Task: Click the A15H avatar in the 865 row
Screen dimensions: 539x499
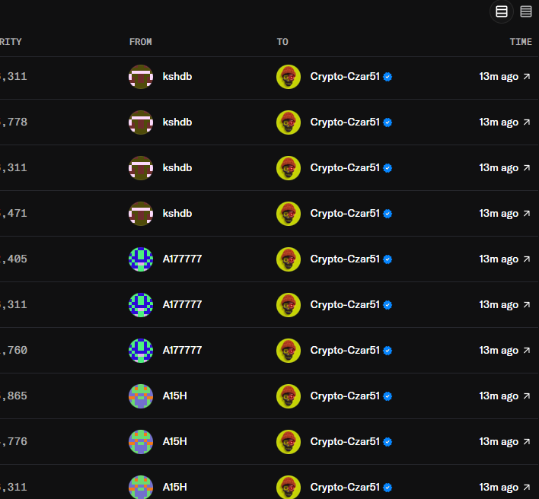Action: (141, 396)
